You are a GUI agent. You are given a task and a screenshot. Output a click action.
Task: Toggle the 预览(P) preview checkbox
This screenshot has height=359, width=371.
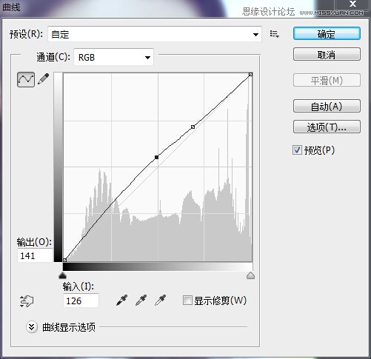297,150
